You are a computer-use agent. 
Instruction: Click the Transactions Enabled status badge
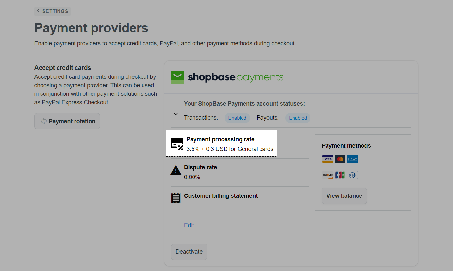click(x=237, y=118)
